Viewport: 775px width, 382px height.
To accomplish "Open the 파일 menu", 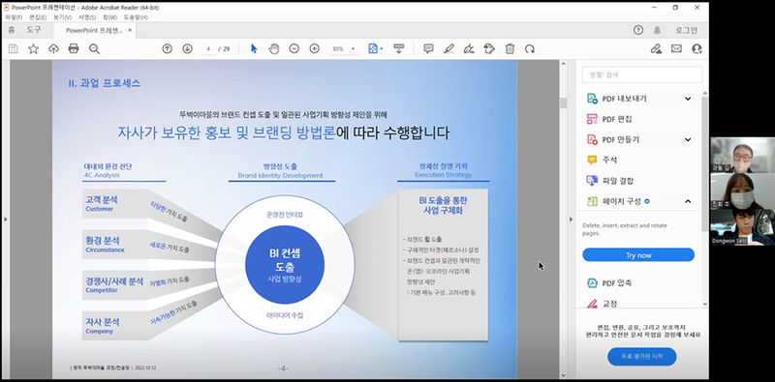I will tap(13, 17).
